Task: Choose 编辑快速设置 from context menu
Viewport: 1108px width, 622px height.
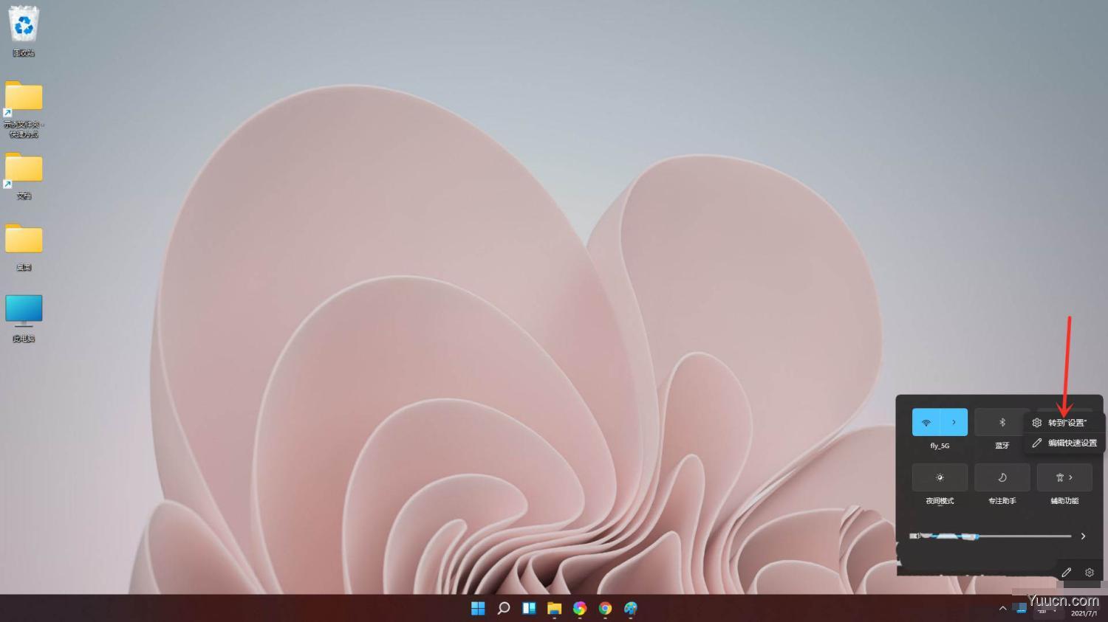Action: (x=1064, y=443)
